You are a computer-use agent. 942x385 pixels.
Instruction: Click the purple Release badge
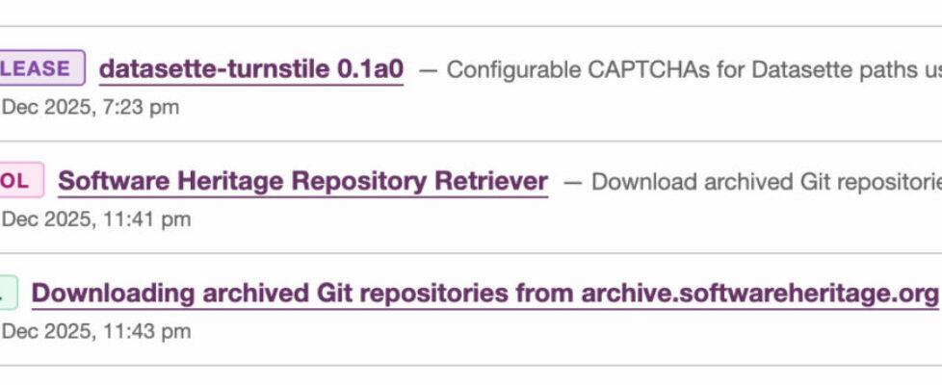click(40, 68)
